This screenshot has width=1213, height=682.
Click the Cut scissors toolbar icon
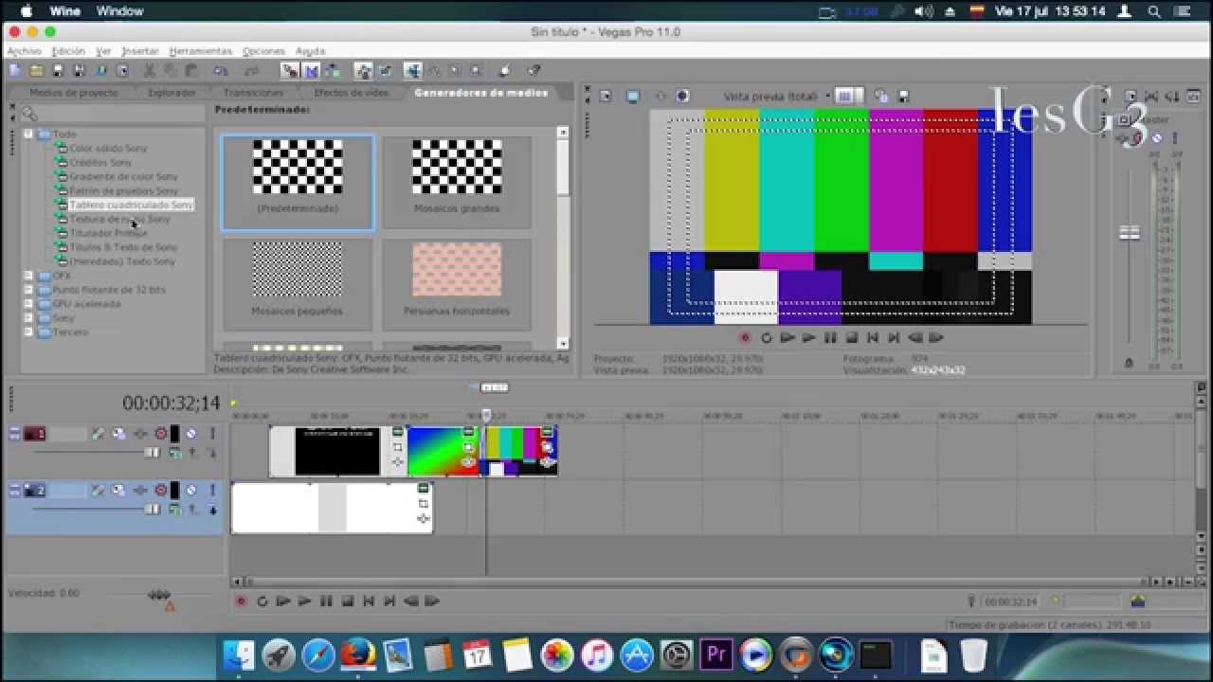149,70
